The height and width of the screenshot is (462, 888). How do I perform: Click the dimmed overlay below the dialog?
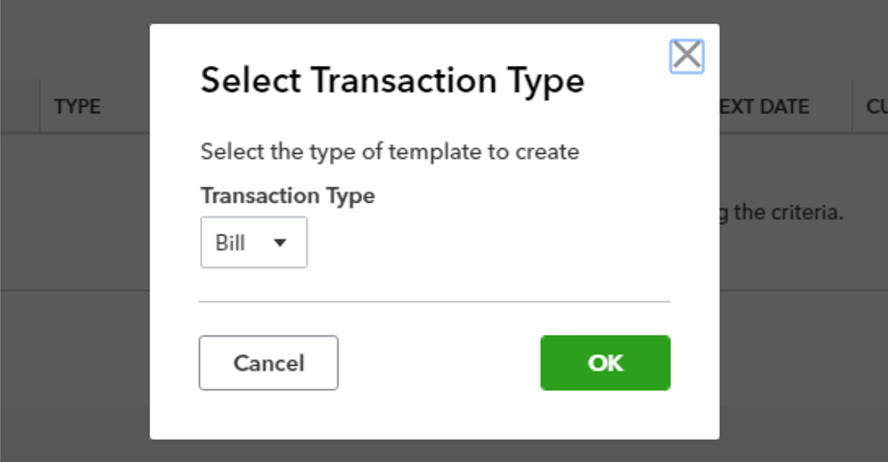[x=434, y=451]
